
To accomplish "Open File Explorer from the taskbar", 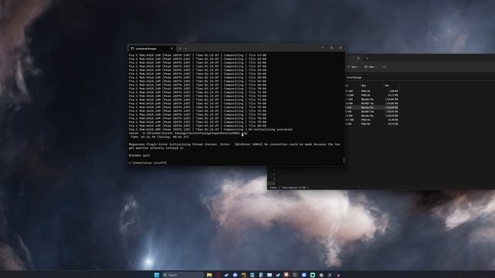I will (x=209, y=275).
